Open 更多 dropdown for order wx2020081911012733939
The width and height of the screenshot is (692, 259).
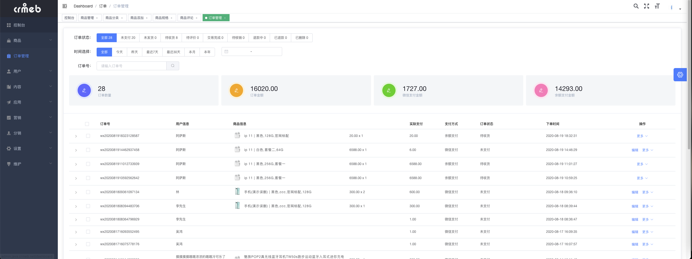642,164
